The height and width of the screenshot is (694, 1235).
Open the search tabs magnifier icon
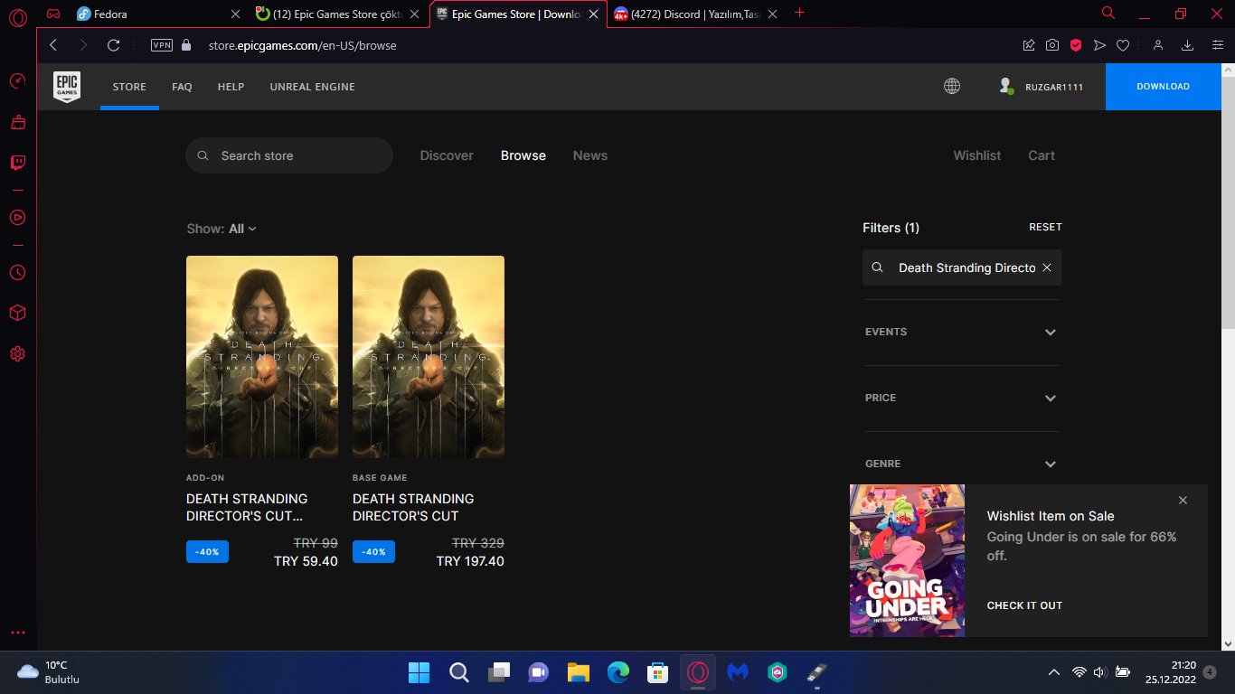[1108, 14]
